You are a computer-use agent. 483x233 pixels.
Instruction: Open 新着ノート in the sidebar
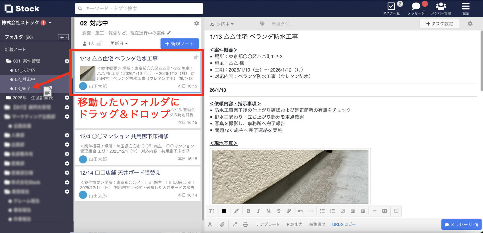[x=16, y=49]
